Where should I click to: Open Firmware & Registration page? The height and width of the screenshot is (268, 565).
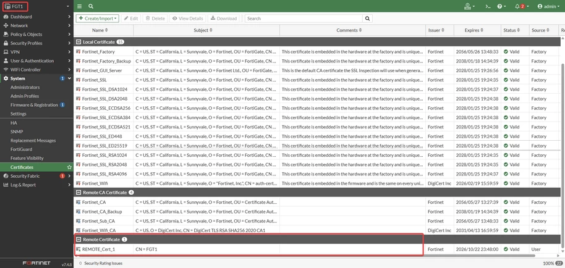(34, 105)
